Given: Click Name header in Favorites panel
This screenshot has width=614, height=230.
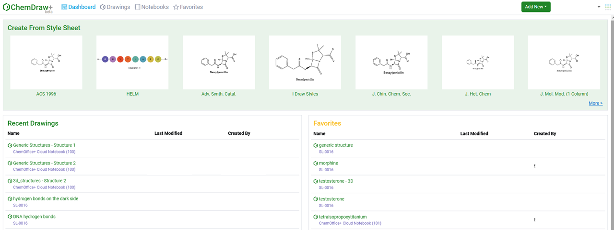Looking at the screenshot, I should pos(319,134).
